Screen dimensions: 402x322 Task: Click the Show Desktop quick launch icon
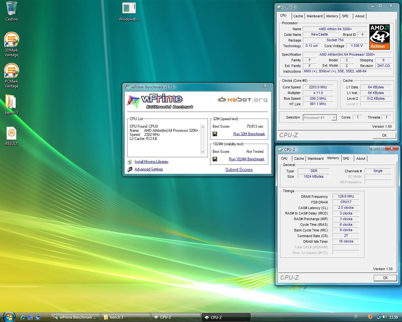pos(30,317)
